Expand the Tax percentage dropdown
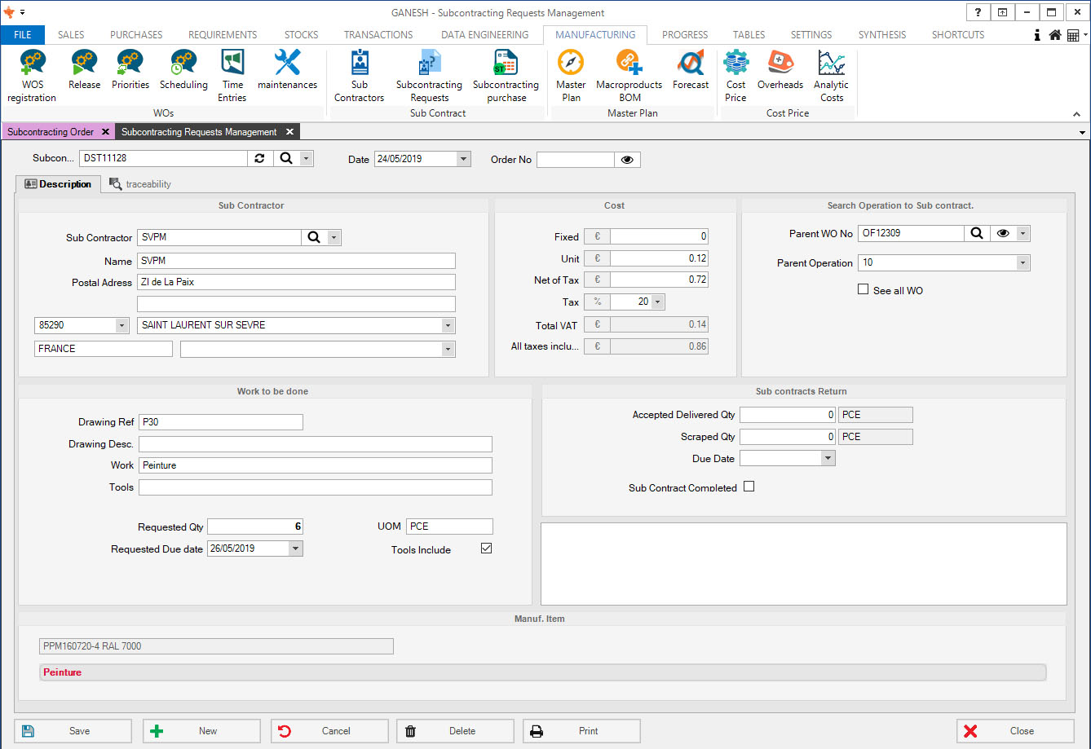This screenshot has width=1091, height=749. tap(658, 302)
